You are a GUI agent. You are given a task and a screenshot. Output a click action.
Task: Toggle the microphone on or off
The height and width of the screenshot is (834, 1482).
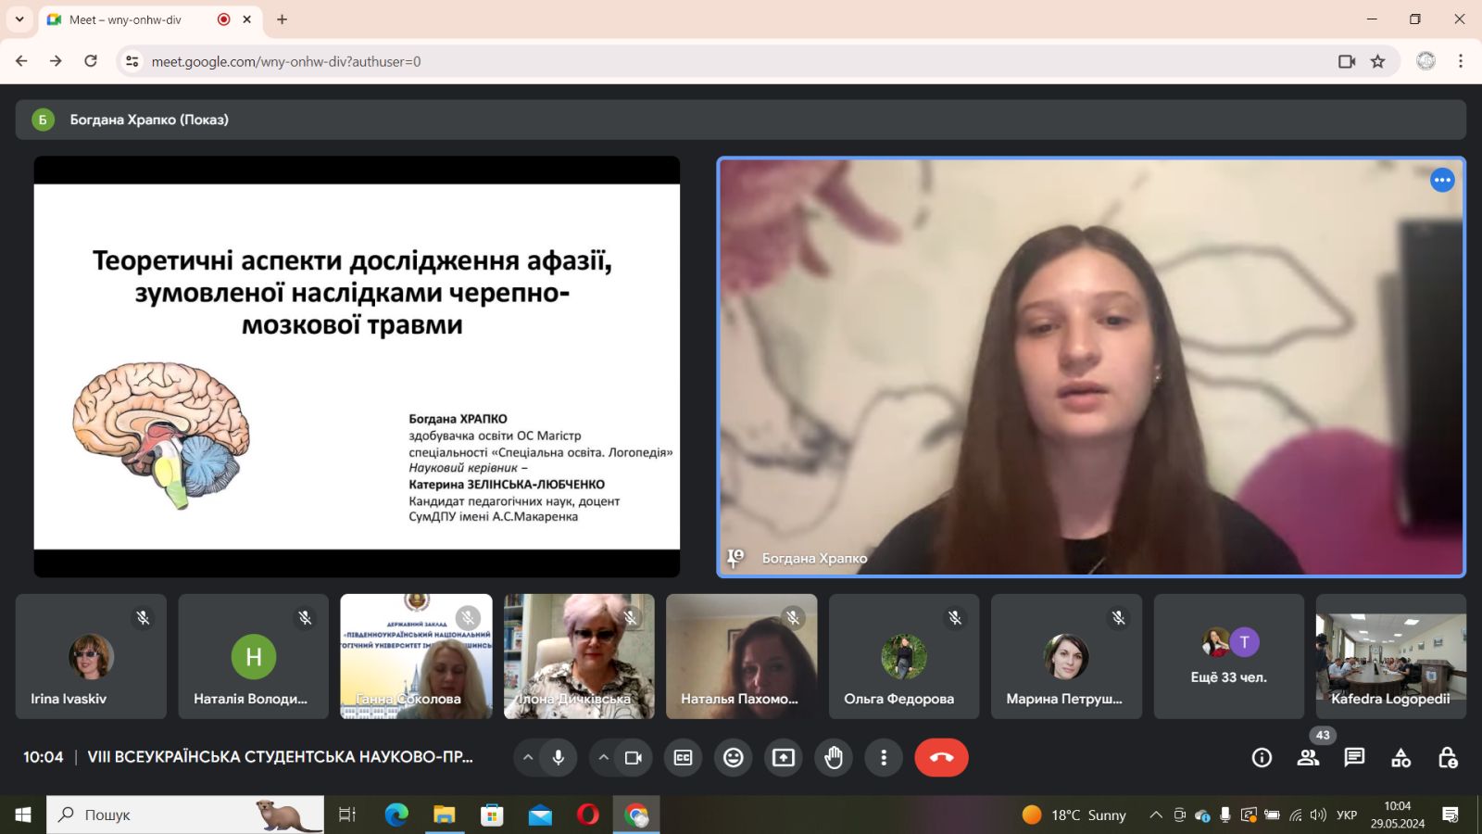(559, 758)
